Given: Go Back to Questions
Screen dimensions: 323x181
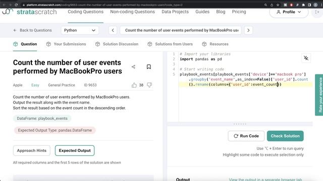Looking at the screenshot, I should pyautogui.click(x=32, y=30).
